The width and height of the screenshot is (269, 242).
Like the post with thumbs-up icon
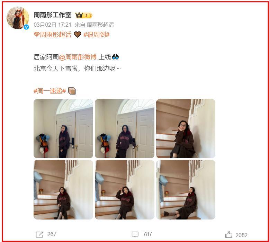tap(229, 235)
